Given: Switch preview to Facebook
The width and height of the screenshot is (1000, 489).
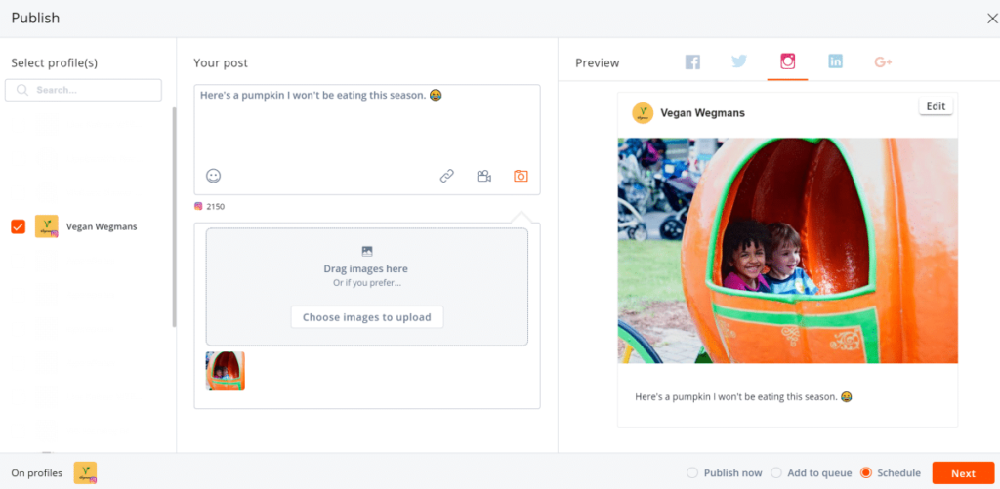Looking at the screenshot, I should 692,61.
